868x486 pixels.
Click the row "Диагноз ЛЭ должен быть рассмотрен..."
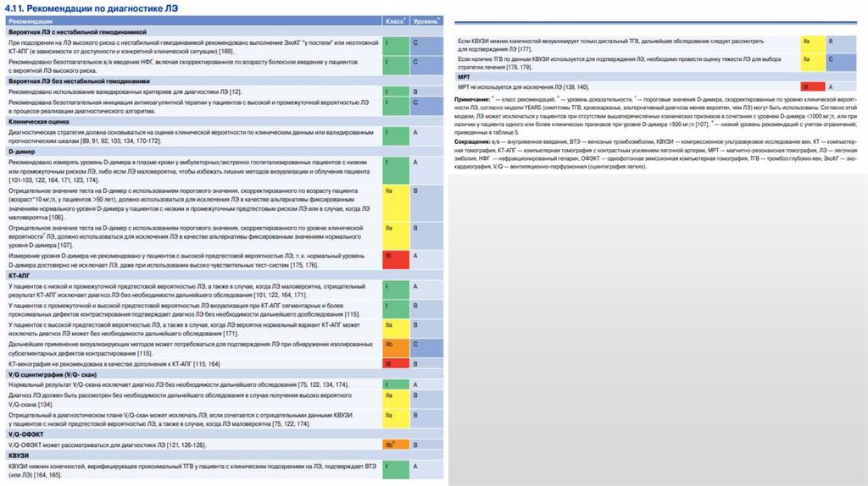(x=224, y=400)
